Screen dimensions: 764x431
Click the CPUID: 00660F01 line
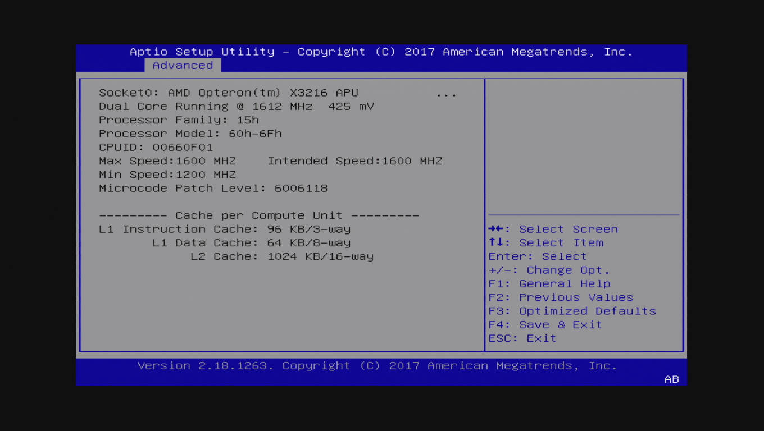pyautogui.click(x=156, y=148)
